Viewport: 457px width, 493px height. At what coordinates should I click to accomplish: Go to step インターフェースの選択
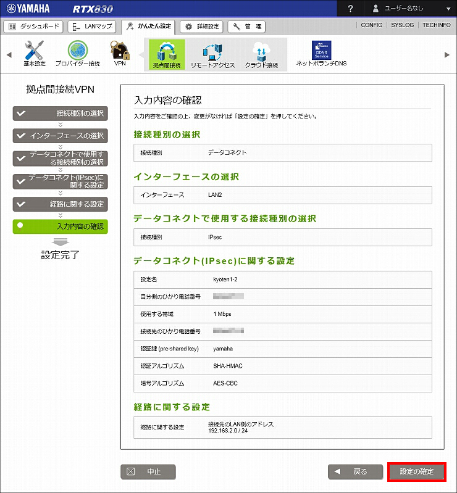(x=60, y=136)
